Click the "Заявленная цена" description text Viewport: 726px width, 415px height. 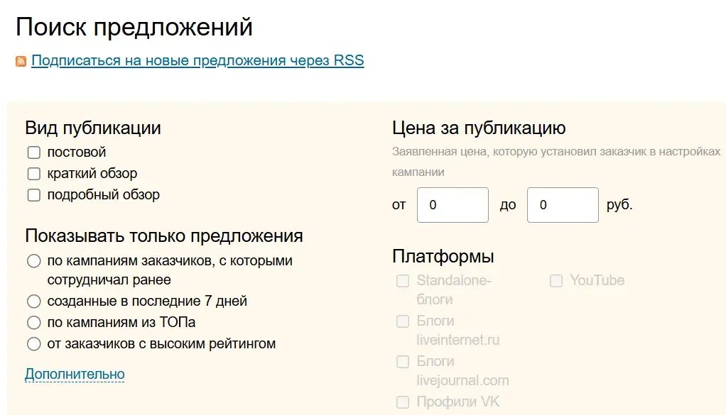pos(556,162)
